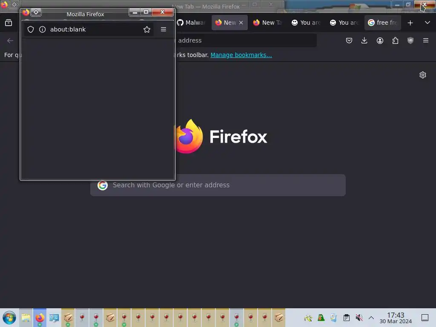Image resolution: width=436 pixels, height=327 pixels.
Task: Open Firefox View from the tab strip
Action: pos(9,23)
